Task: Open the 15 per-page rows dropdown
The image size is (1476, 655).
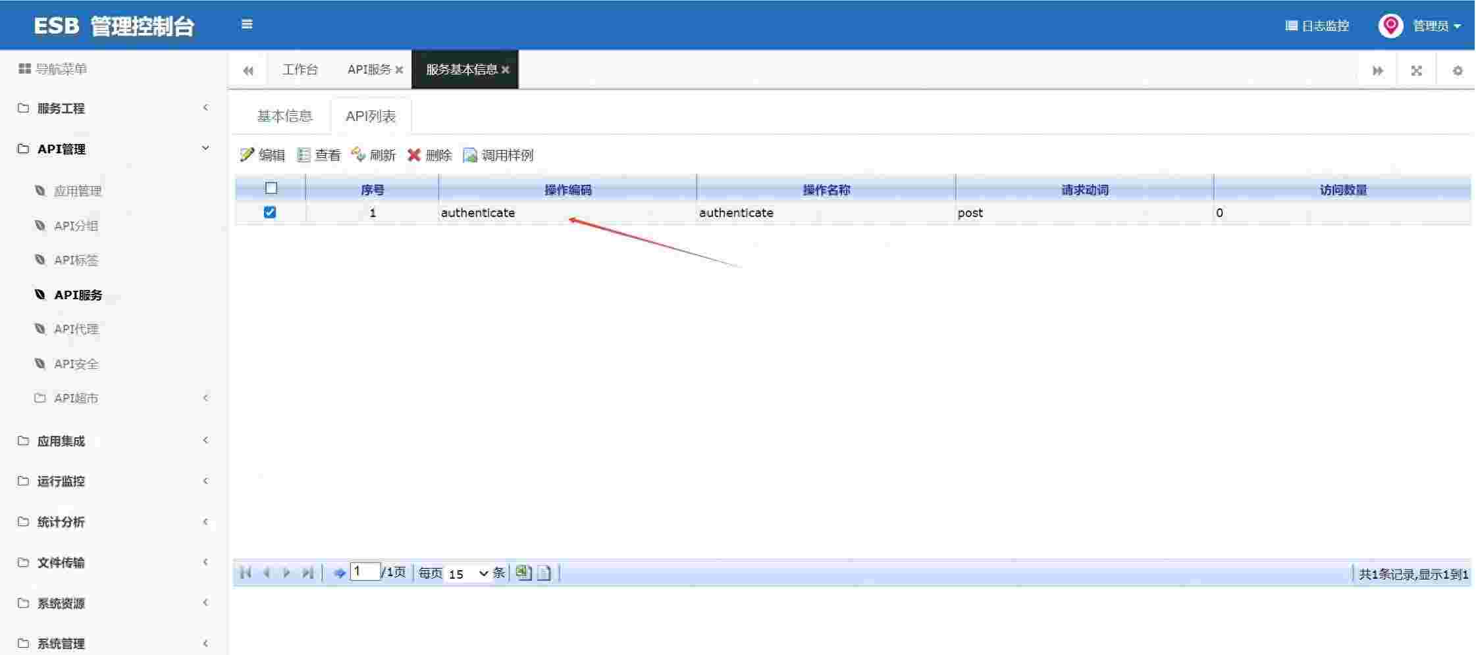Action: pyautogui.click(x=468, y=573)
